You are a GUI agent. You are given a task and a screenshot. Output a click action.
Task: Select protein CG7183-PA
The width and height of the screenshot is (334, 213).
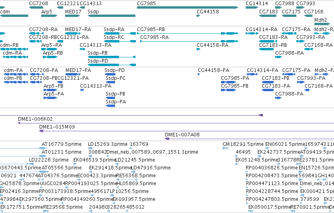tap(268, 90)
